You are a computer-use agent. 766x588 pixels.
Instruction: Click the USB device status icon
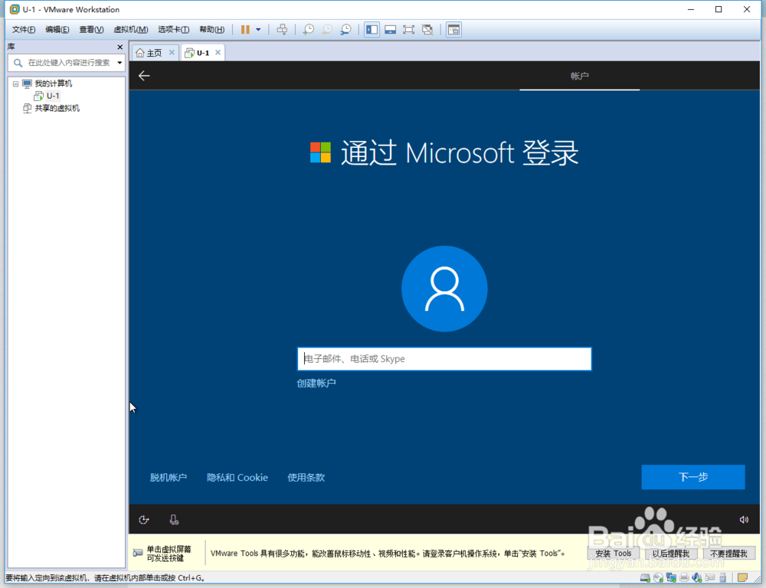point(722,578)
